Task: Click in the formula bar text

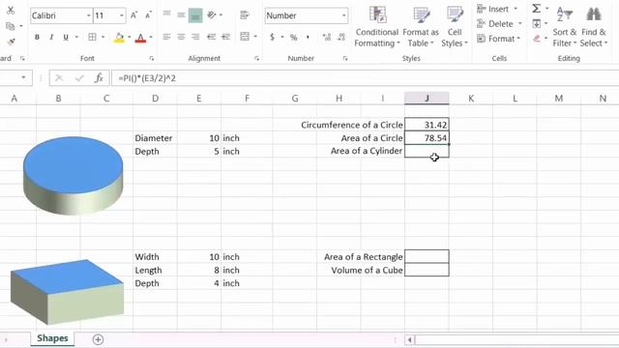Action: tap(147, 78)
